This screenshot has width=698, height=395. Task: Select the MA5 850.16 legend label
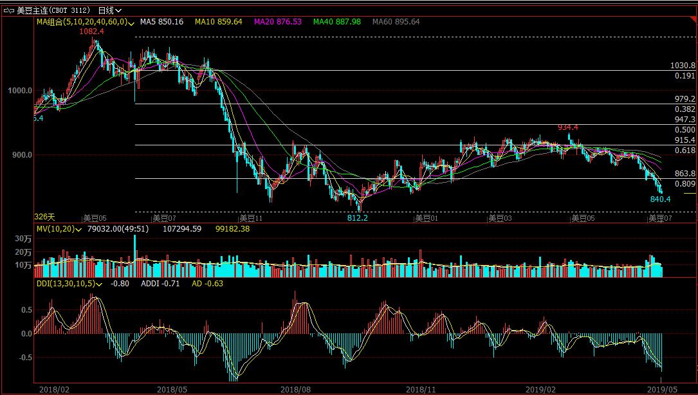point(162,22)
